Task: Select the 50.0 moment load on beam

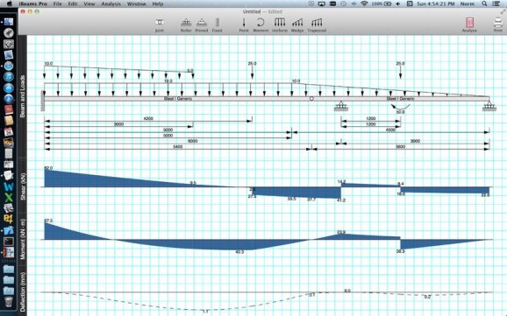Action: [400, 108]
